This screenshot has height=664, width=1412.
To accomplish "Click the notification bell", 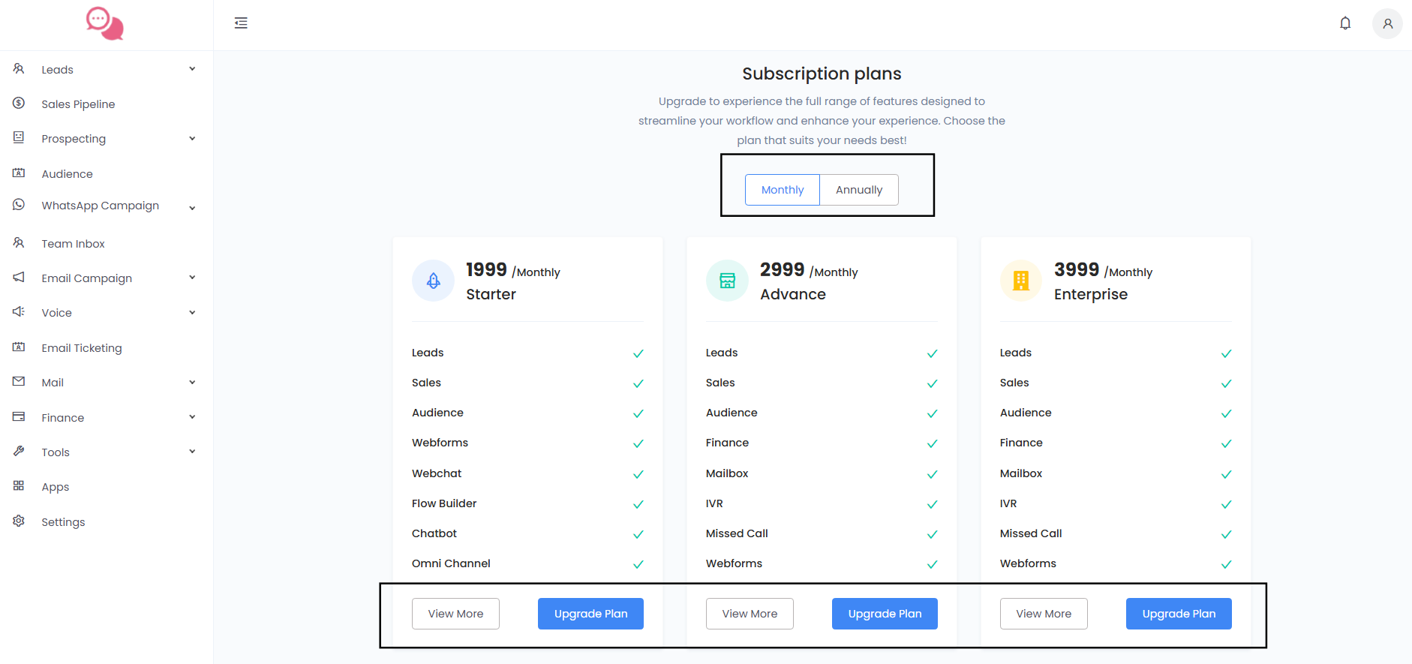I will click(x=1345, y=23).
